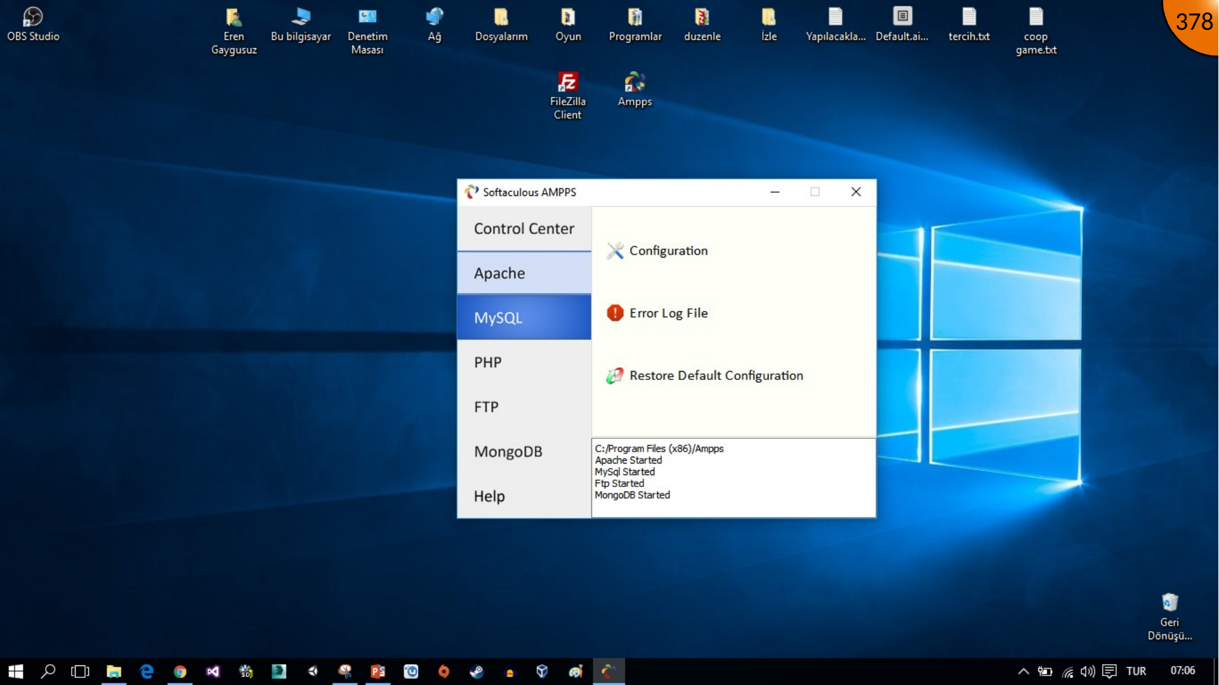Select the Bu bilgisayar desktop icon
Image resolution: width=1219 pixels, height=685 pixels.
tap(301, 25)
